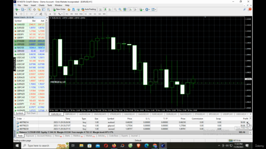Image resolution: width=266 pixels, height=149 pixels.
Task: Select the gbpusd order 460798225 row
Action: pos(132,125)
